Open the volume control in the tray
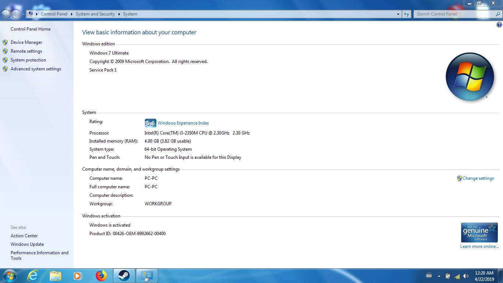The width and height of the screenshot is (503, 283). [x=466, y=276]
